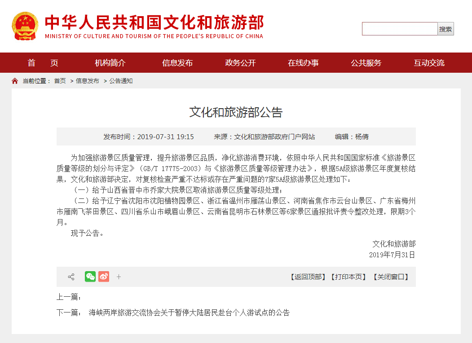
Task: Expand more sharing options with plus icon
Action: (119, 277)
